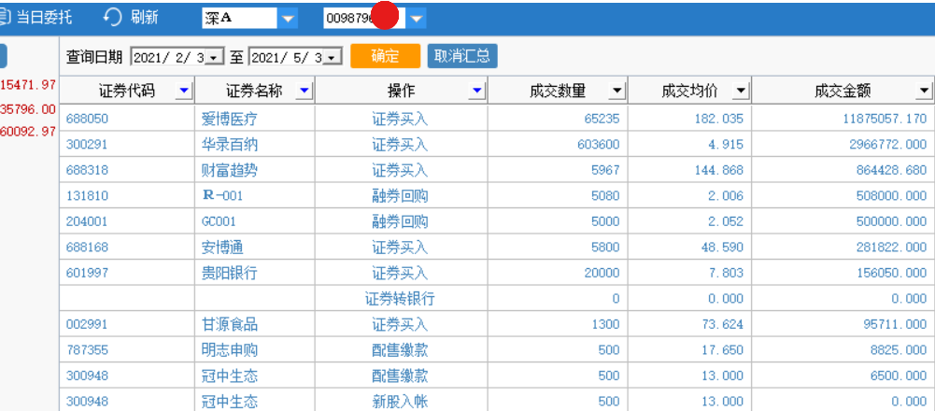Click the 刷新 refresh icon
This screenshot has width=935, height=411.
coord(112,18)
